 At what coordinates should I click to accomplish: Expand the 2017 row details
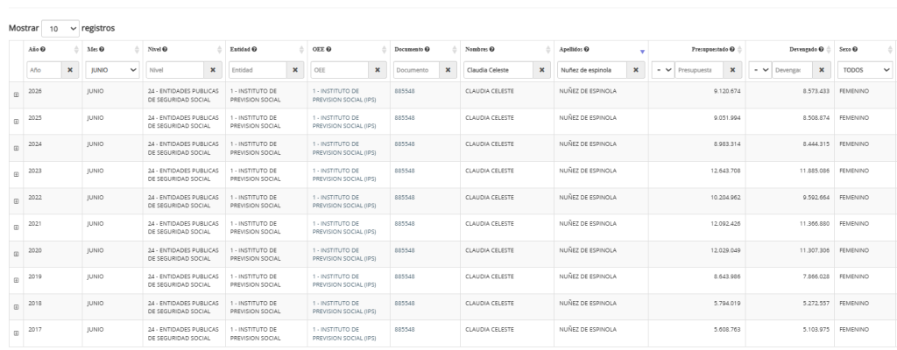(16, 333)
